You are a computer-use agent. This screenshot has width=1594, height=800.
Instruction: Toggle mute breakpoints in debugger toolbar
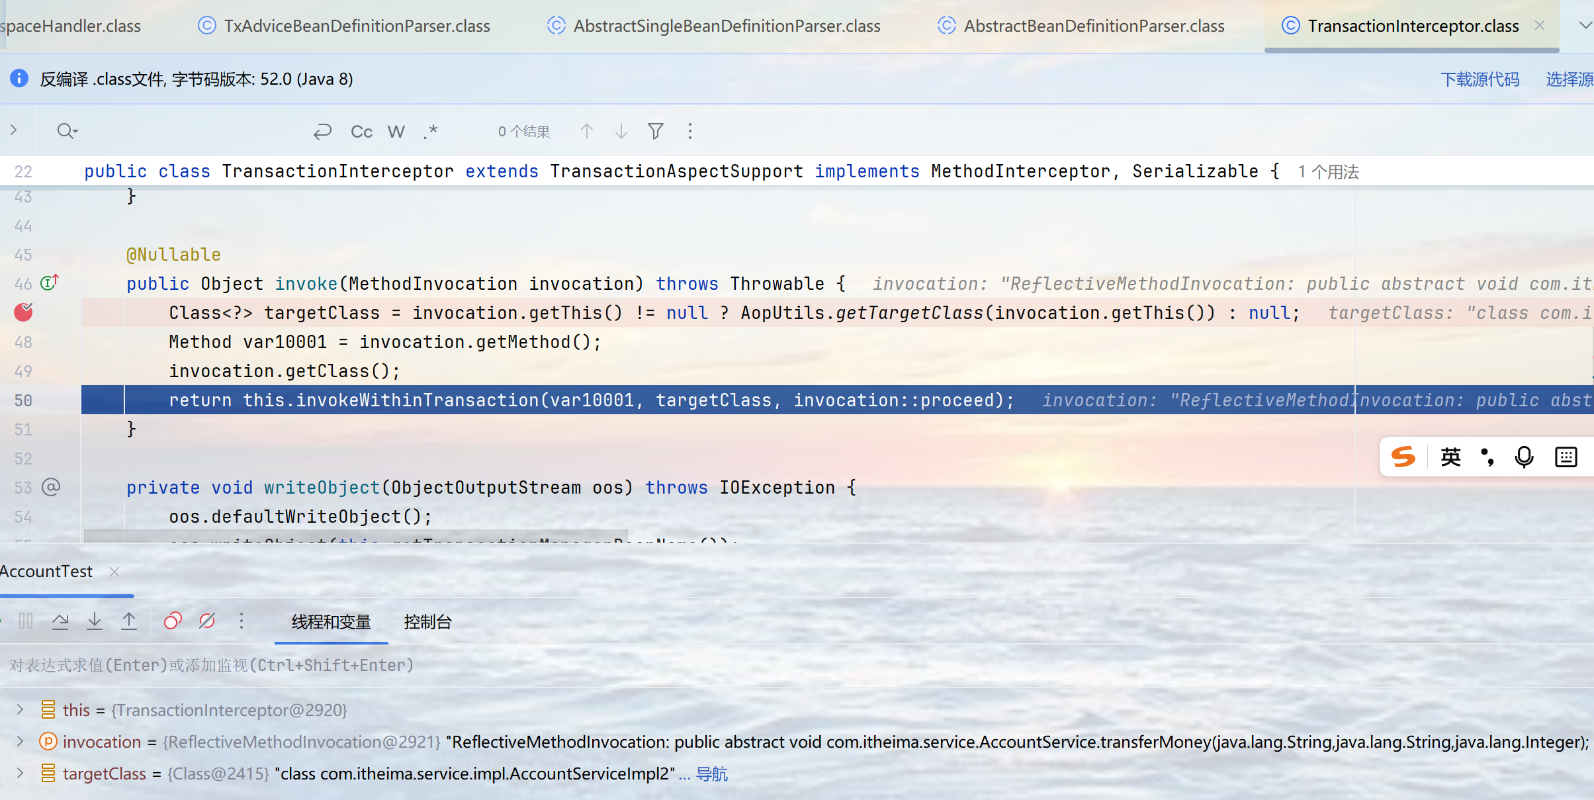(x=207, y=621)
